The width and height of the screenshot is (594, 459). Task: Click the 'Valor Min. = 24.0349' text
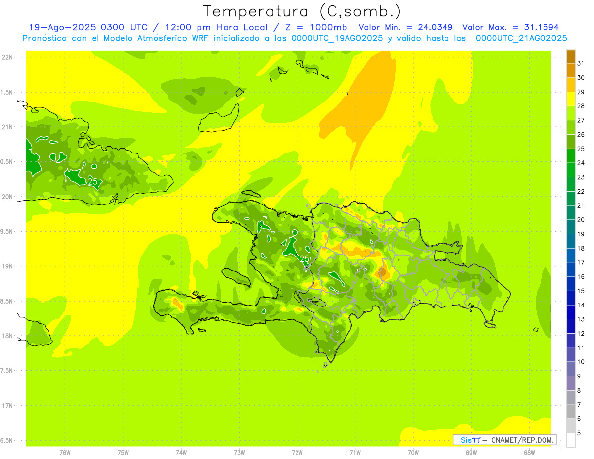[405, 27]
